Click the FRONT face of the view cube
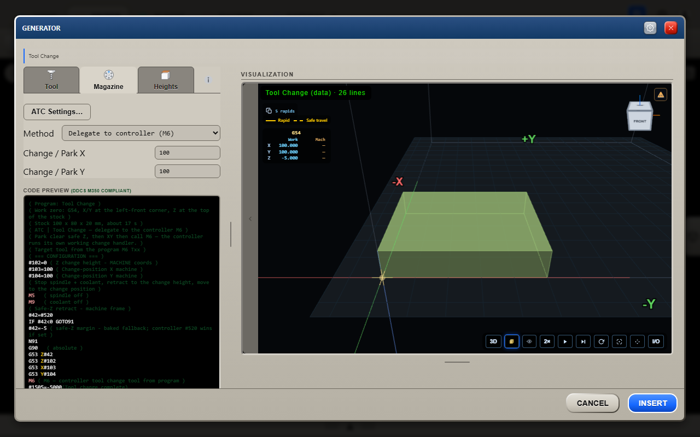This screenshot has width=700, height=437. click(639, 121)
